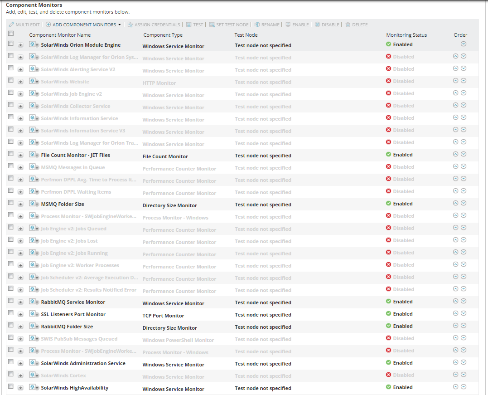Check the SolarWinds Orion Module Engine row checkbox
Screen dimensions: 488x395
11,43
